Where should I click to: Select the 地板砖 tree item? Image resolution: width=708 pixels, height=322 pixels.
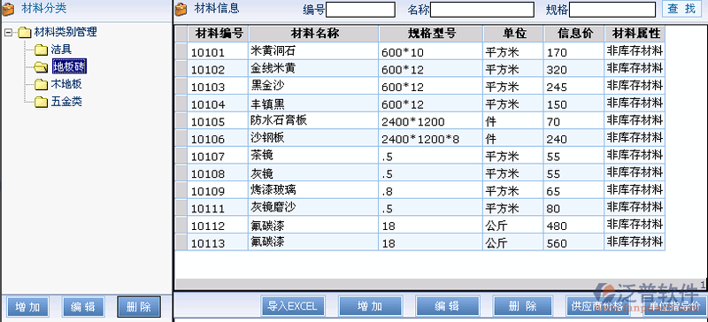pos(69,67)
